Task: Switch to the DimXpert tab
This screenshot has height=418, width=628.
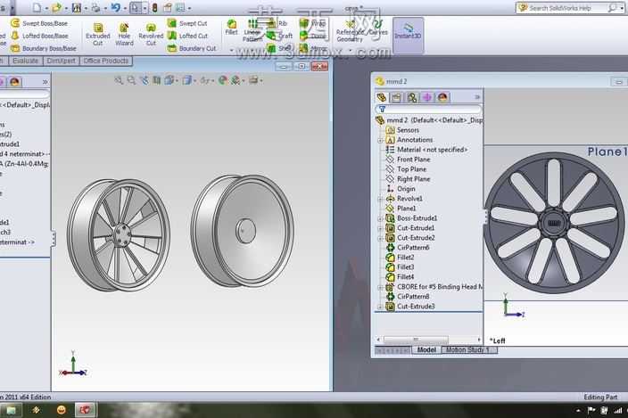Action: click(x=61, y=61)
